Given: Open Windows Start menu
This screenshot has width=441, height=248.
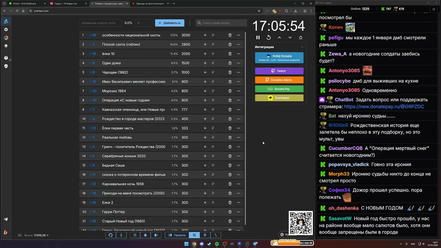Looking at the screenshot, I should 186,244.
